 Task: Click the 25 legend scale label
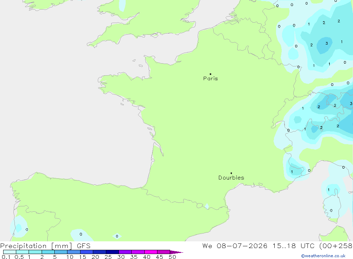click(108, 257)
